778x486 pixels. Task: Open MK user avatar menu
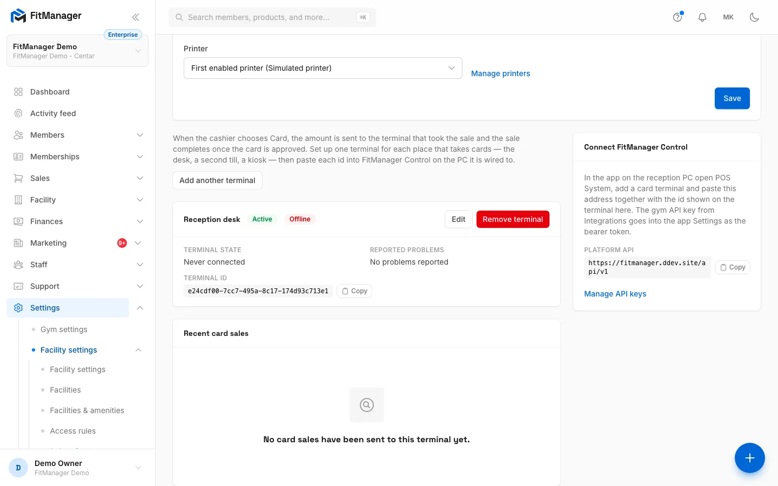click(728, 17)
